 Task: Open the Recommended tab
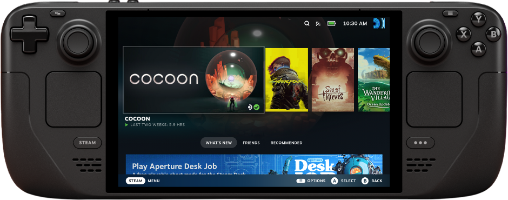pos(286,143)
